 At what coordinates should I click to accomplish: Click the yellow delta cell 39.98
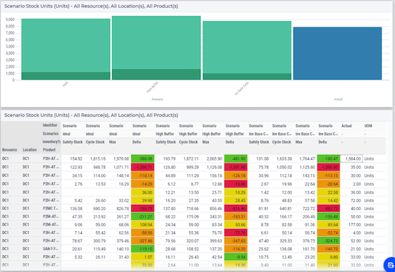142,201
